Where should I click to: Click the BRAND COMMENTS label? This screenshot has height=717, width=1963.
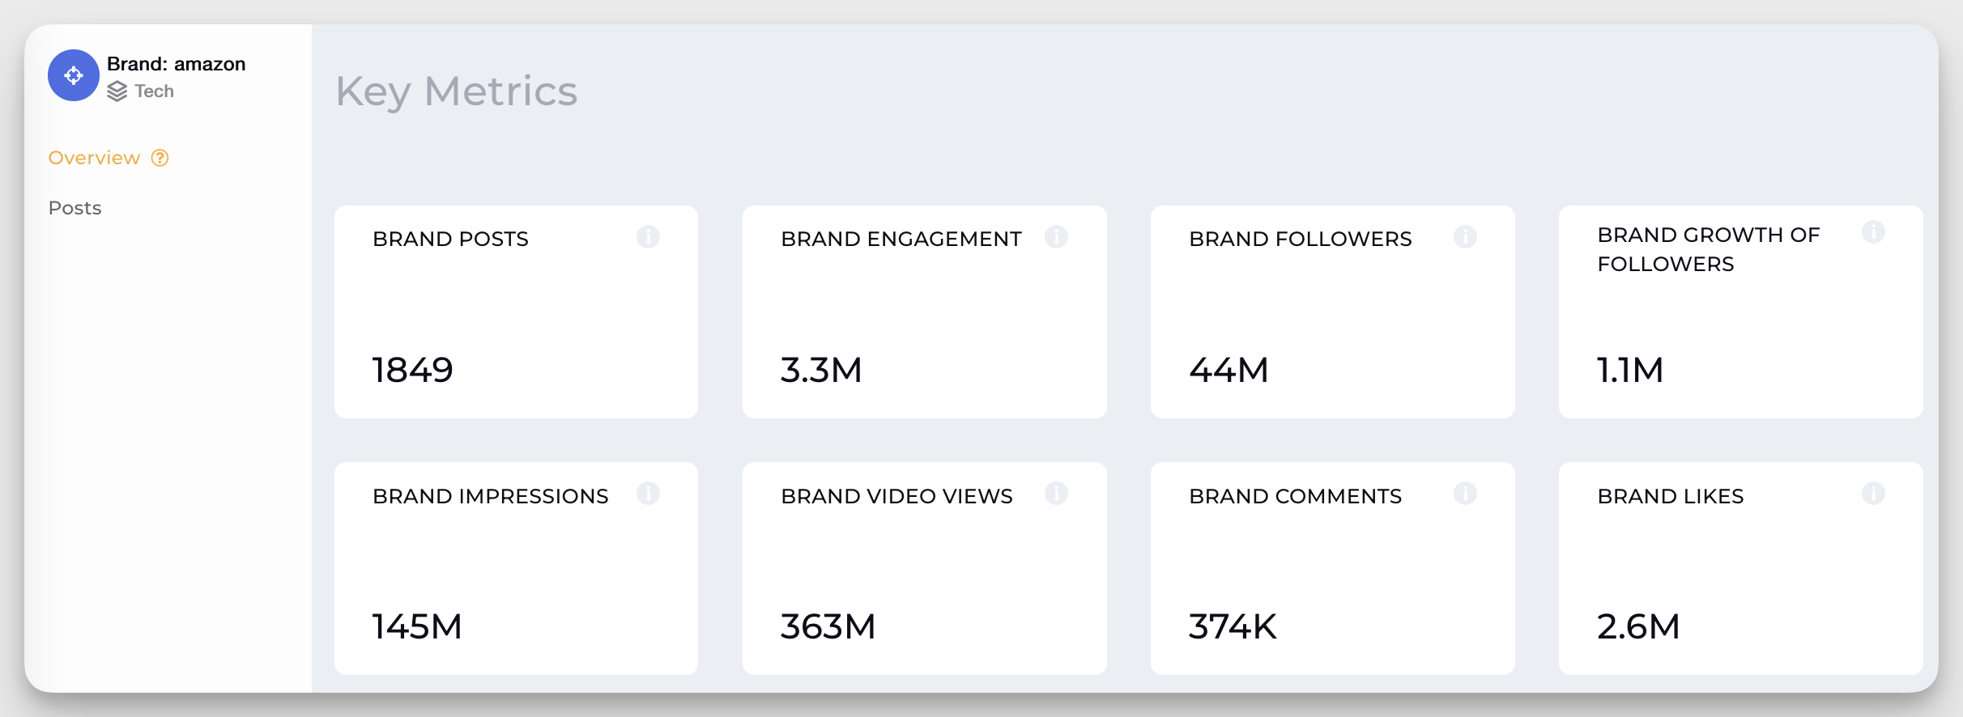point(1296,496)
